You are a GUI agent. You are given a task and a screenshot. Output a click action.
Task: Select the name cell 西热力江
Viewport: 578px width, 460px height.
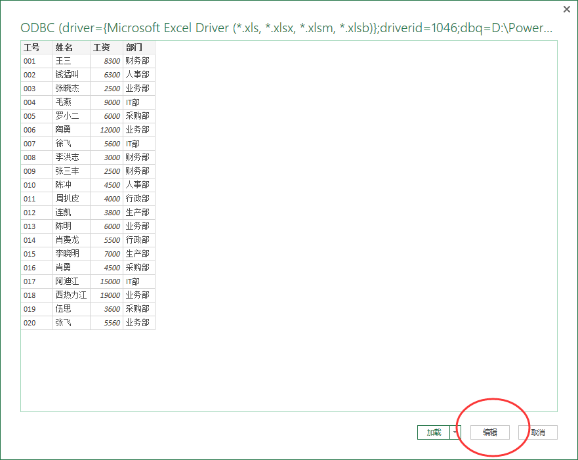click(71, 295)
